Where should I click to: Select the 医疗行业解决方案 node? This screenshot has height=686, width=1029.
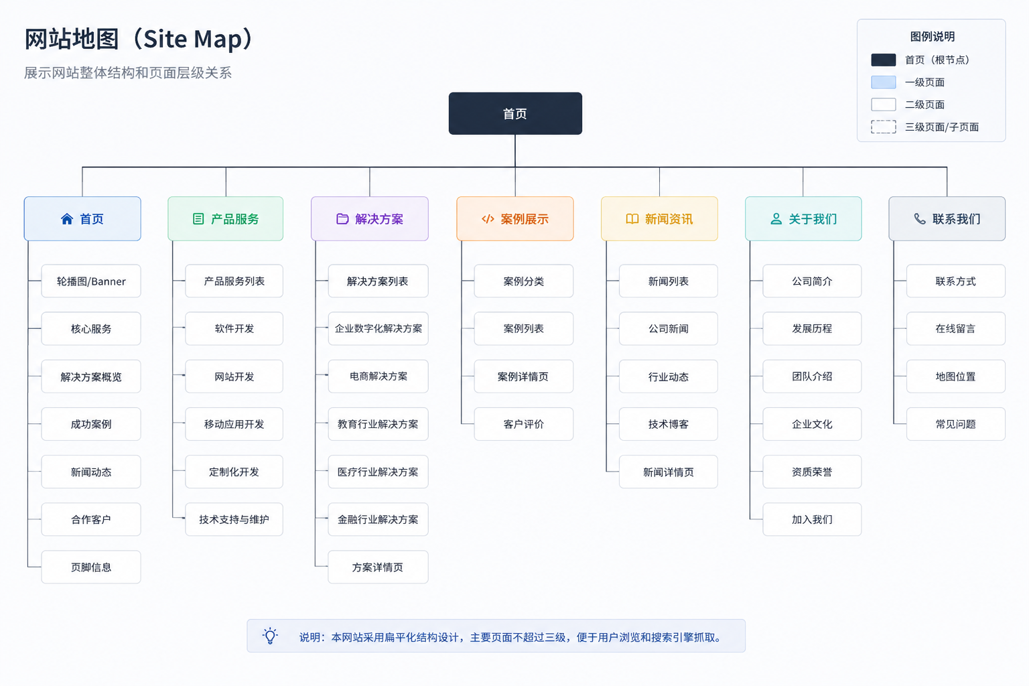[378, 472]
